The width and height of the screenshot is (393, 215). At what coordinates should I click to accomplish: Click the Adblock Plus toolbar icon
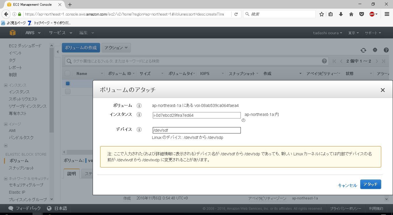point(372,14)
